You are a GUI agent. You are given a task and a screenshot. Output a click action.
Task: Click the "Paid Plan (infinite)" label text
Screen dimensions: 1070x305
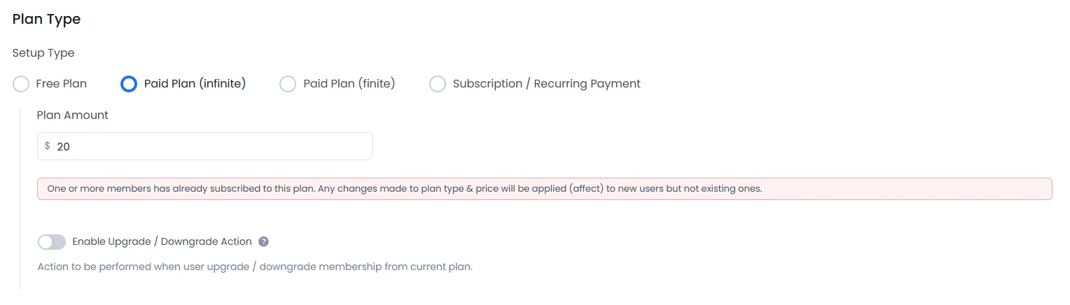point(195,84)
